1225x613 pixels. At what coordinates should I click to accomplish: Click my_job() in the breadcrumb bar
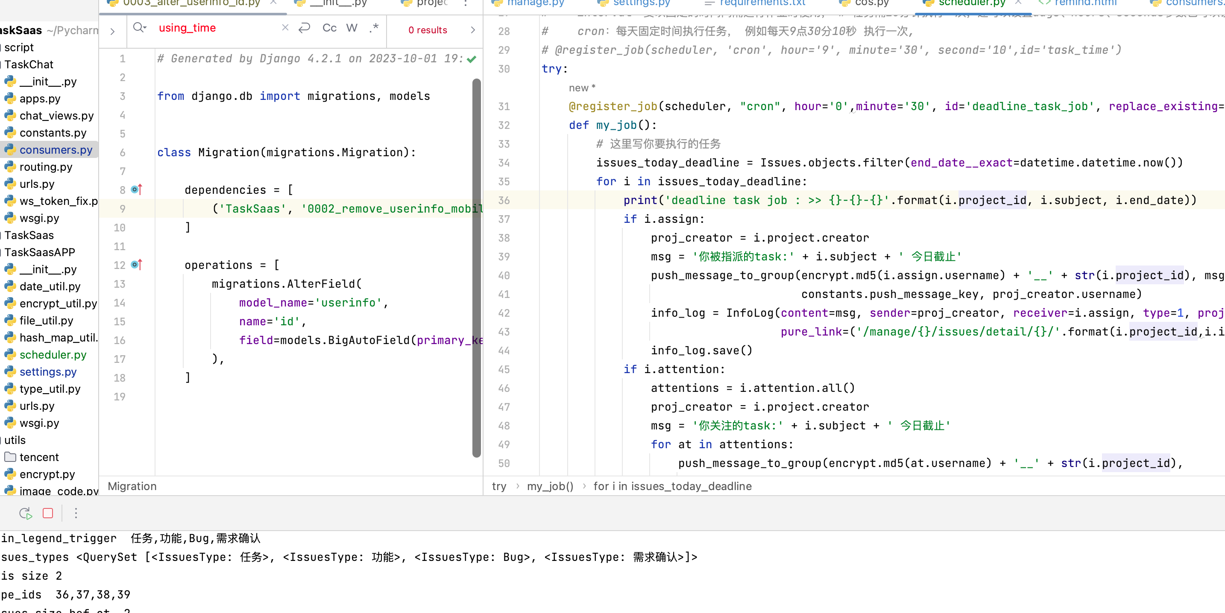(550, 486)
